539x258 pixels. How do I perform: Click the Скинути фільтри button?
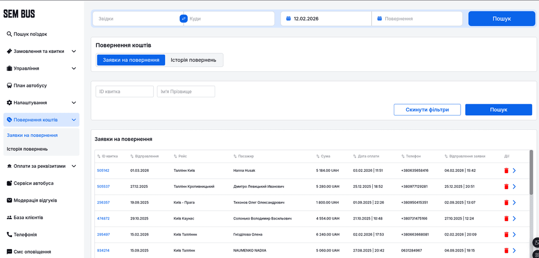[x=427, y=110]
